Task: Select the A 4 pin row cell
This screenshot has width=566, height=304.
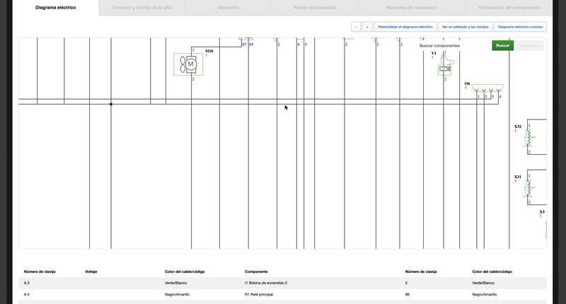Action: tap(27, 295)
